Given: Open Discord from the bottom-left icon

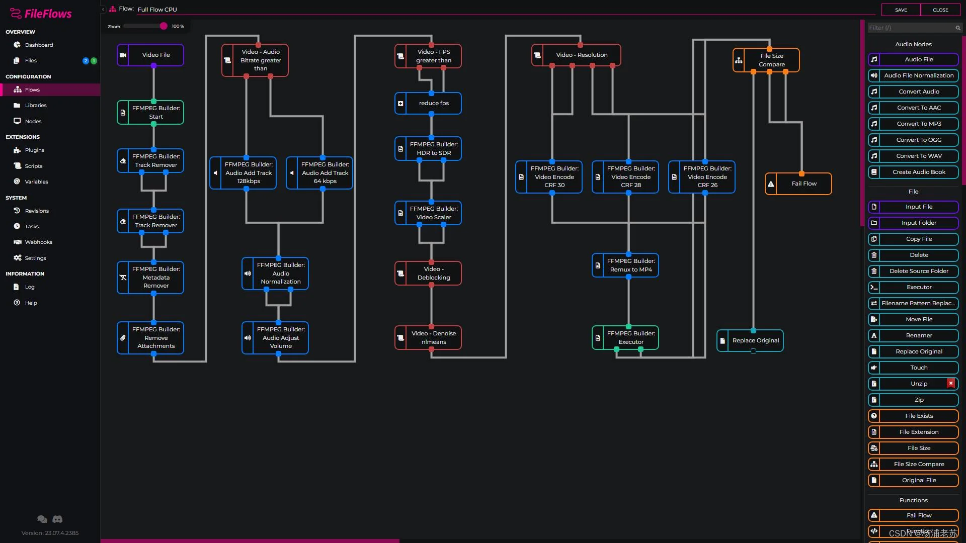Looking at the screenshot, I should 57,519.
